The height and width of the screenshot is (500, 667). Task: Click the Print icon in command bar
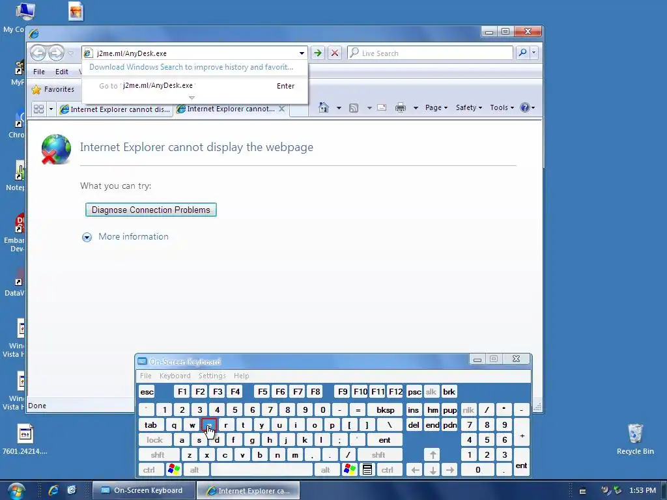pos(401,107)
